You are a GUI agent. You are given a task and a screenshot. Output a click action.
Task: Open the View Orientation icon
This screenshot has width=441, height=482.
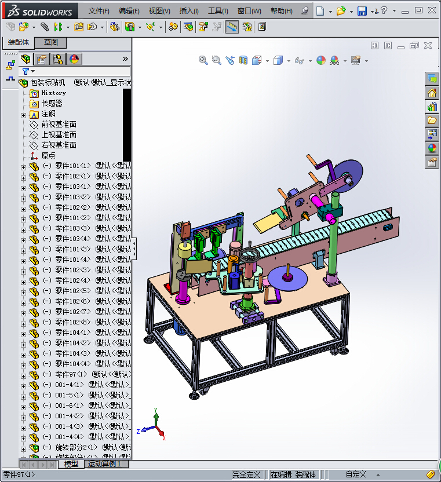click(257, 60)
